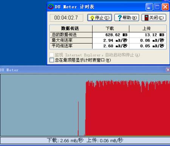Click the DU Meter logo icon in title bar

pos(51,7)
